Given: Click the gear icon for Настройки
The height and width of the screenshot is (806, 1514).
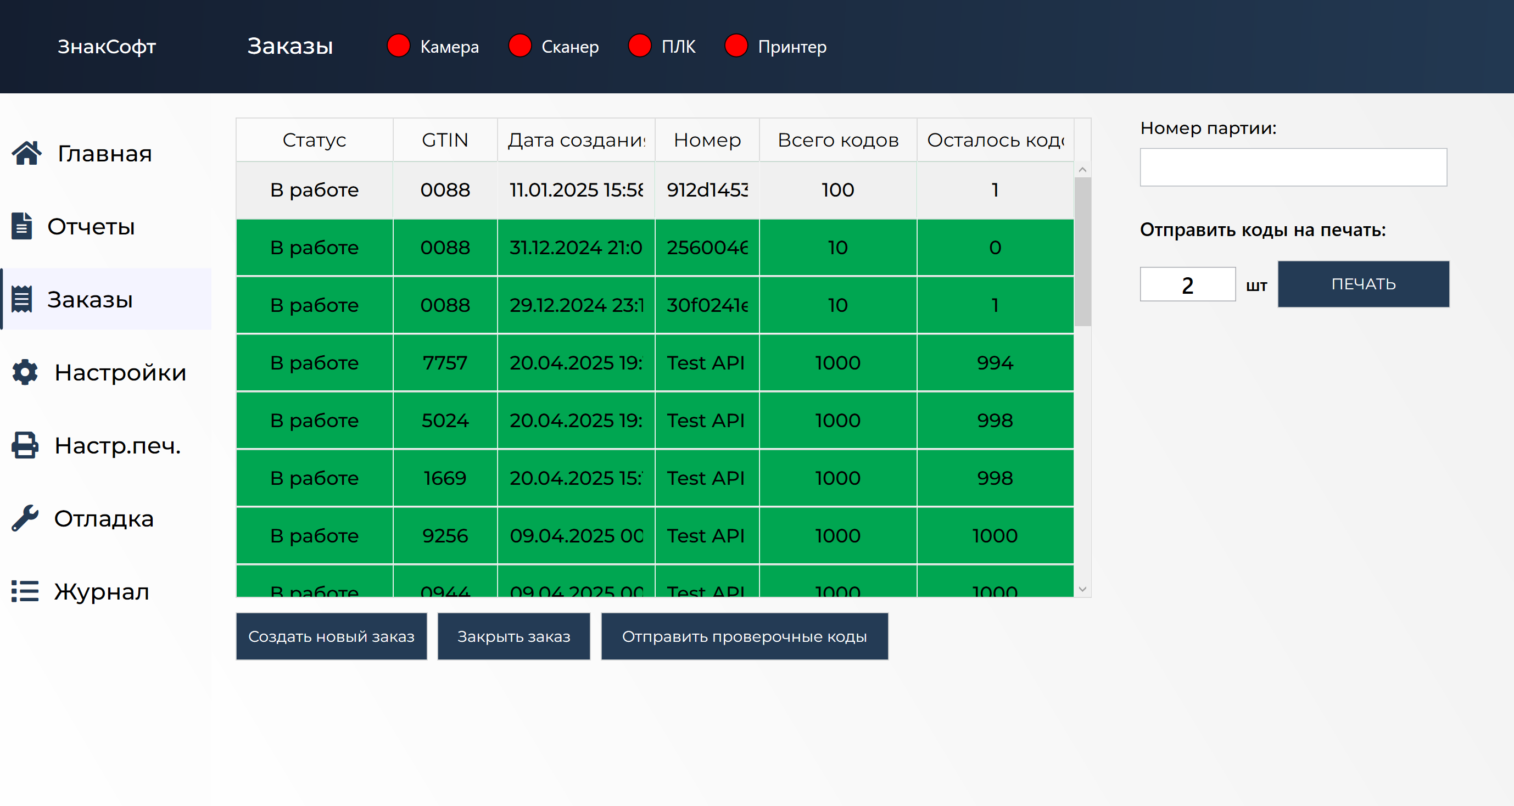Looking at the screenshot, I should point(25,372).
